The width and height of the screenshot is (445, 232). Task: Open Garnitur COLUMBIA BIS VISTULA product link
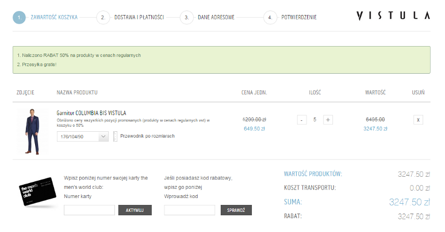pyautogui.click(x=91, y=113)
